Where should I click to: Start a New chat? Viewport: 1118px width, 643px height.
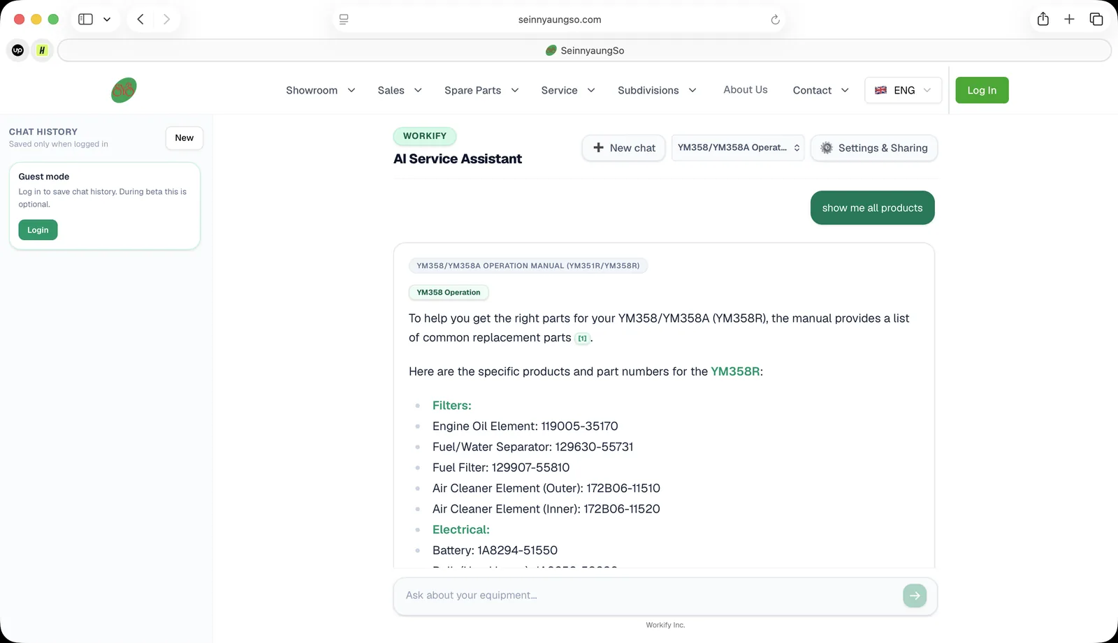tap(623, 148)
